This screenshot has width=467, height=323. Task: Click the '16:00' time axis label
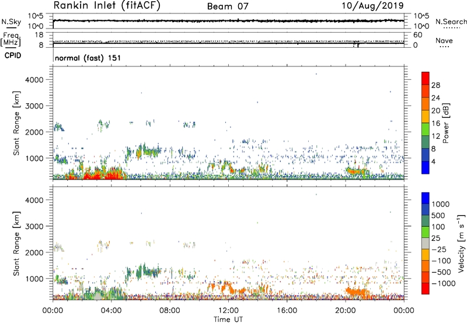pos(287,311)
